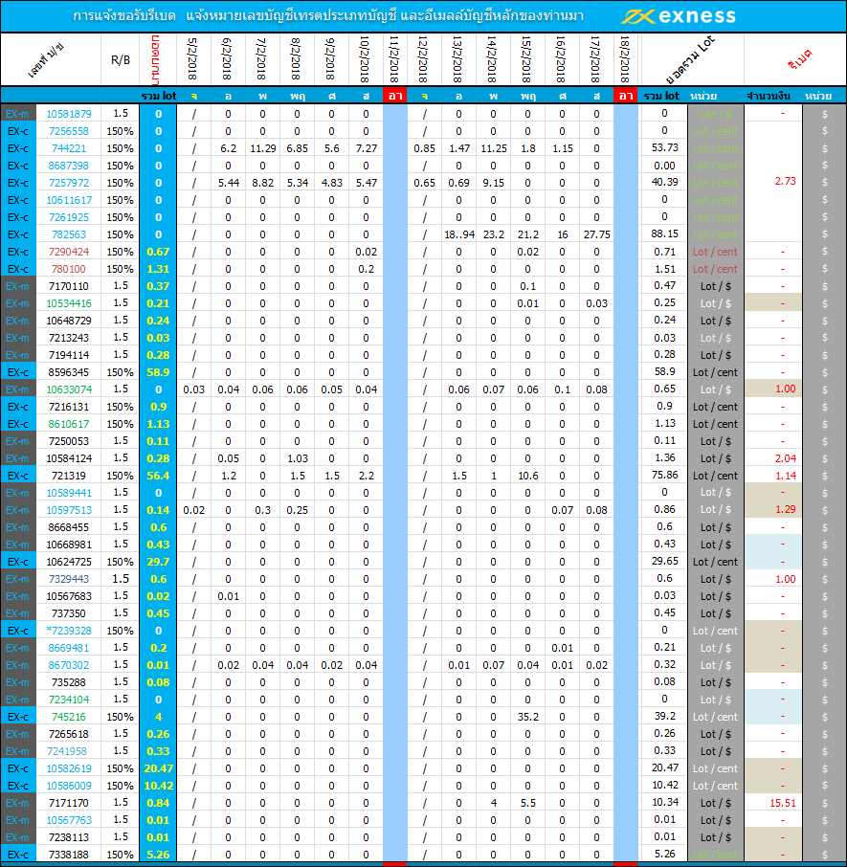Click the carried lot value 56.4
This screenshot has width=847, height=867.
tap(158, 476)
